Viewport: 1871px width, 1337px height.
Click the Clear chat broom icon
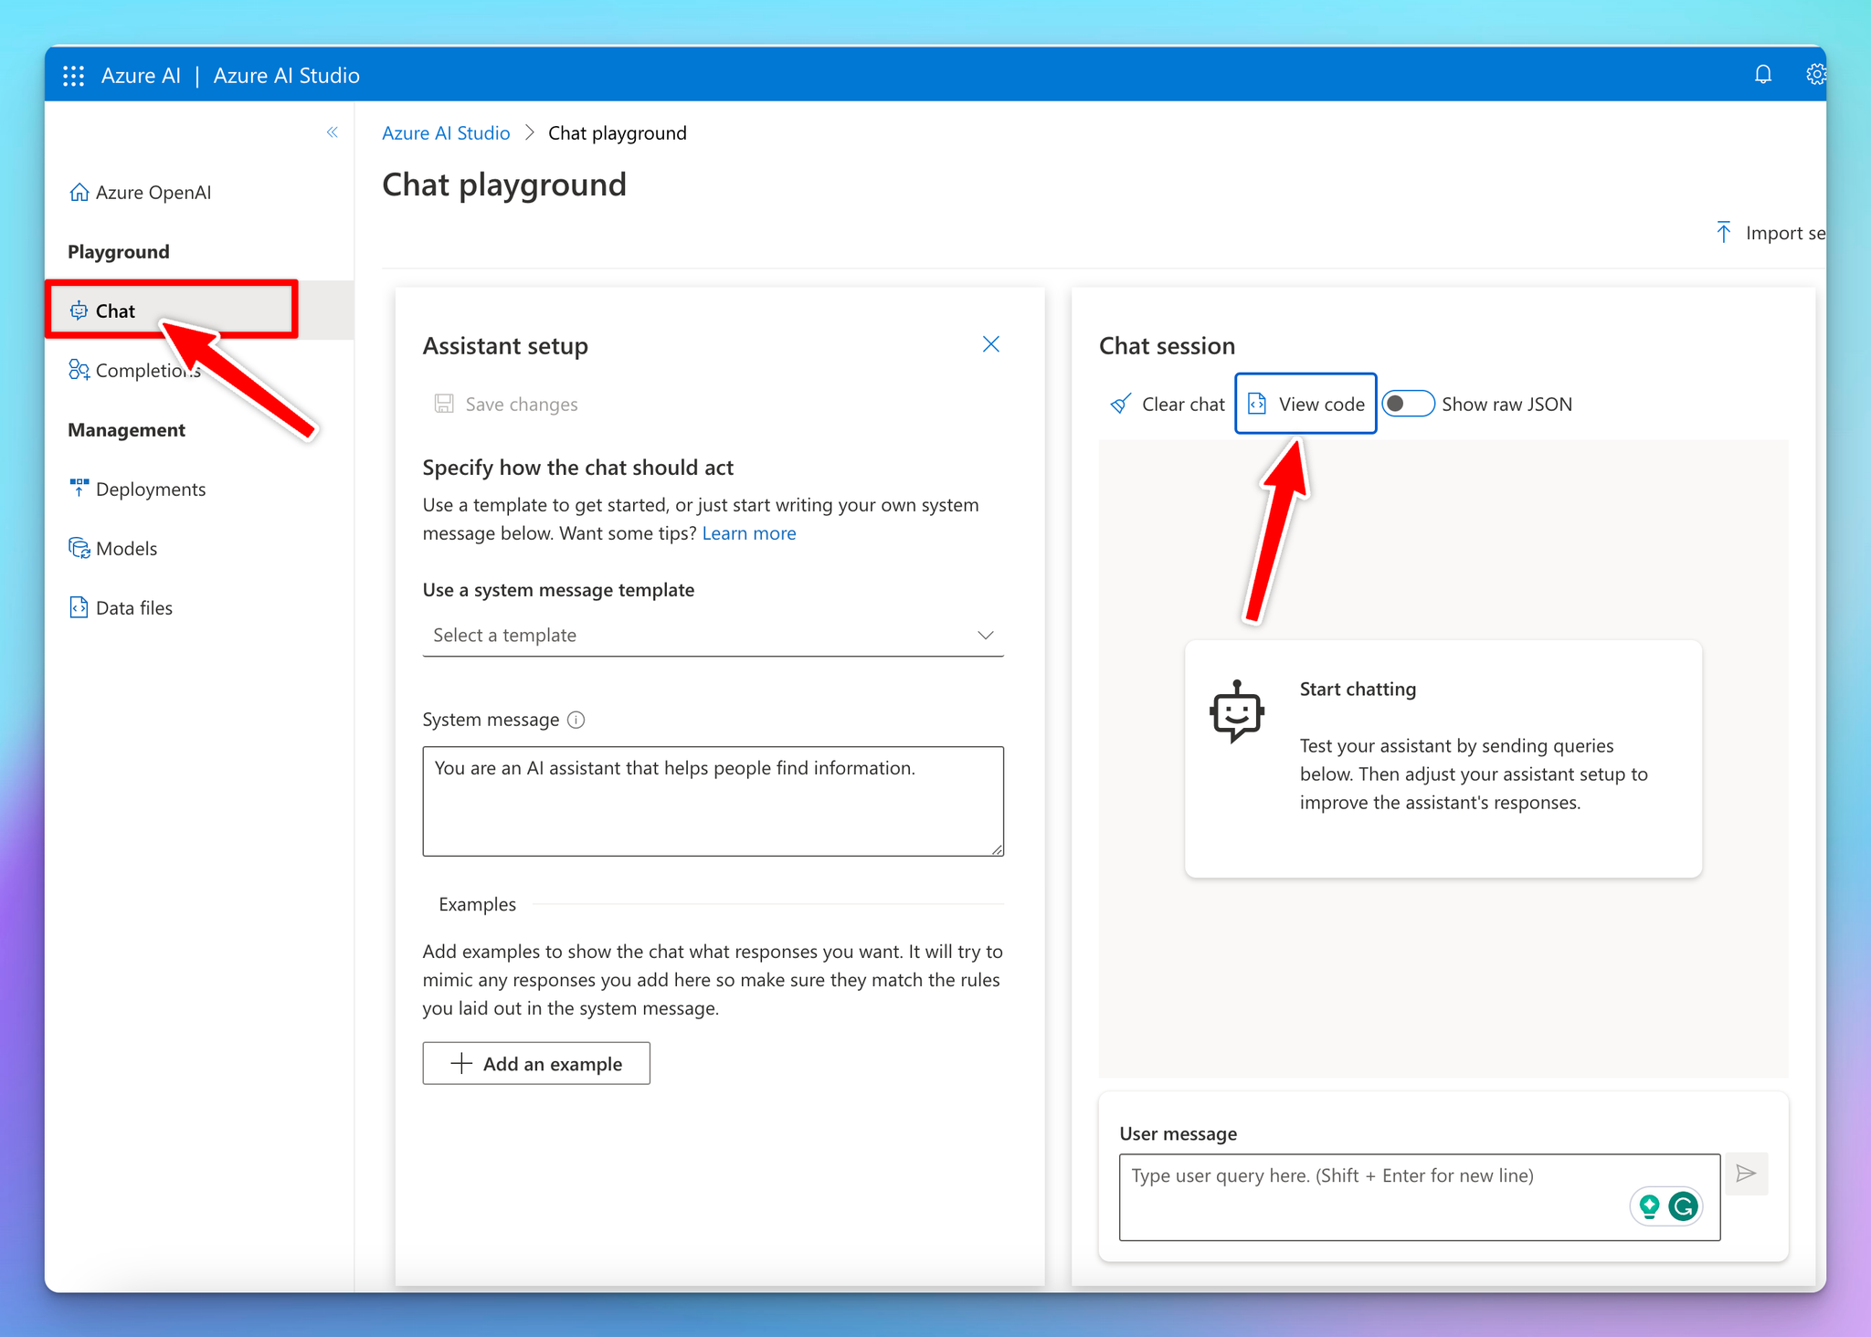(1120, 404)
